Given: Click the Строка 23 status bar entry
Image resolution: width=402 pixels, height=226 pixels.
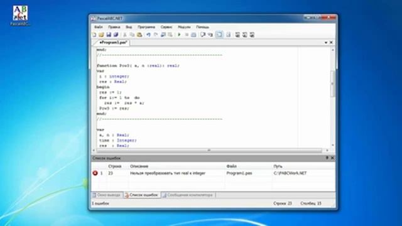Looking at the screenshot, I should pos(283,203).
